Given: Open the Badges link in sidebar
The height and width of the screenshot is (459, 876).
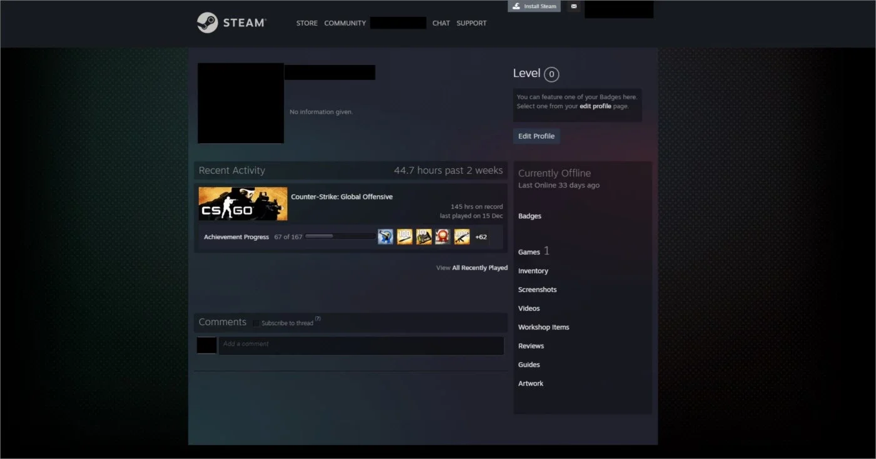Looking at the screenshot, I should coord(529,216).
